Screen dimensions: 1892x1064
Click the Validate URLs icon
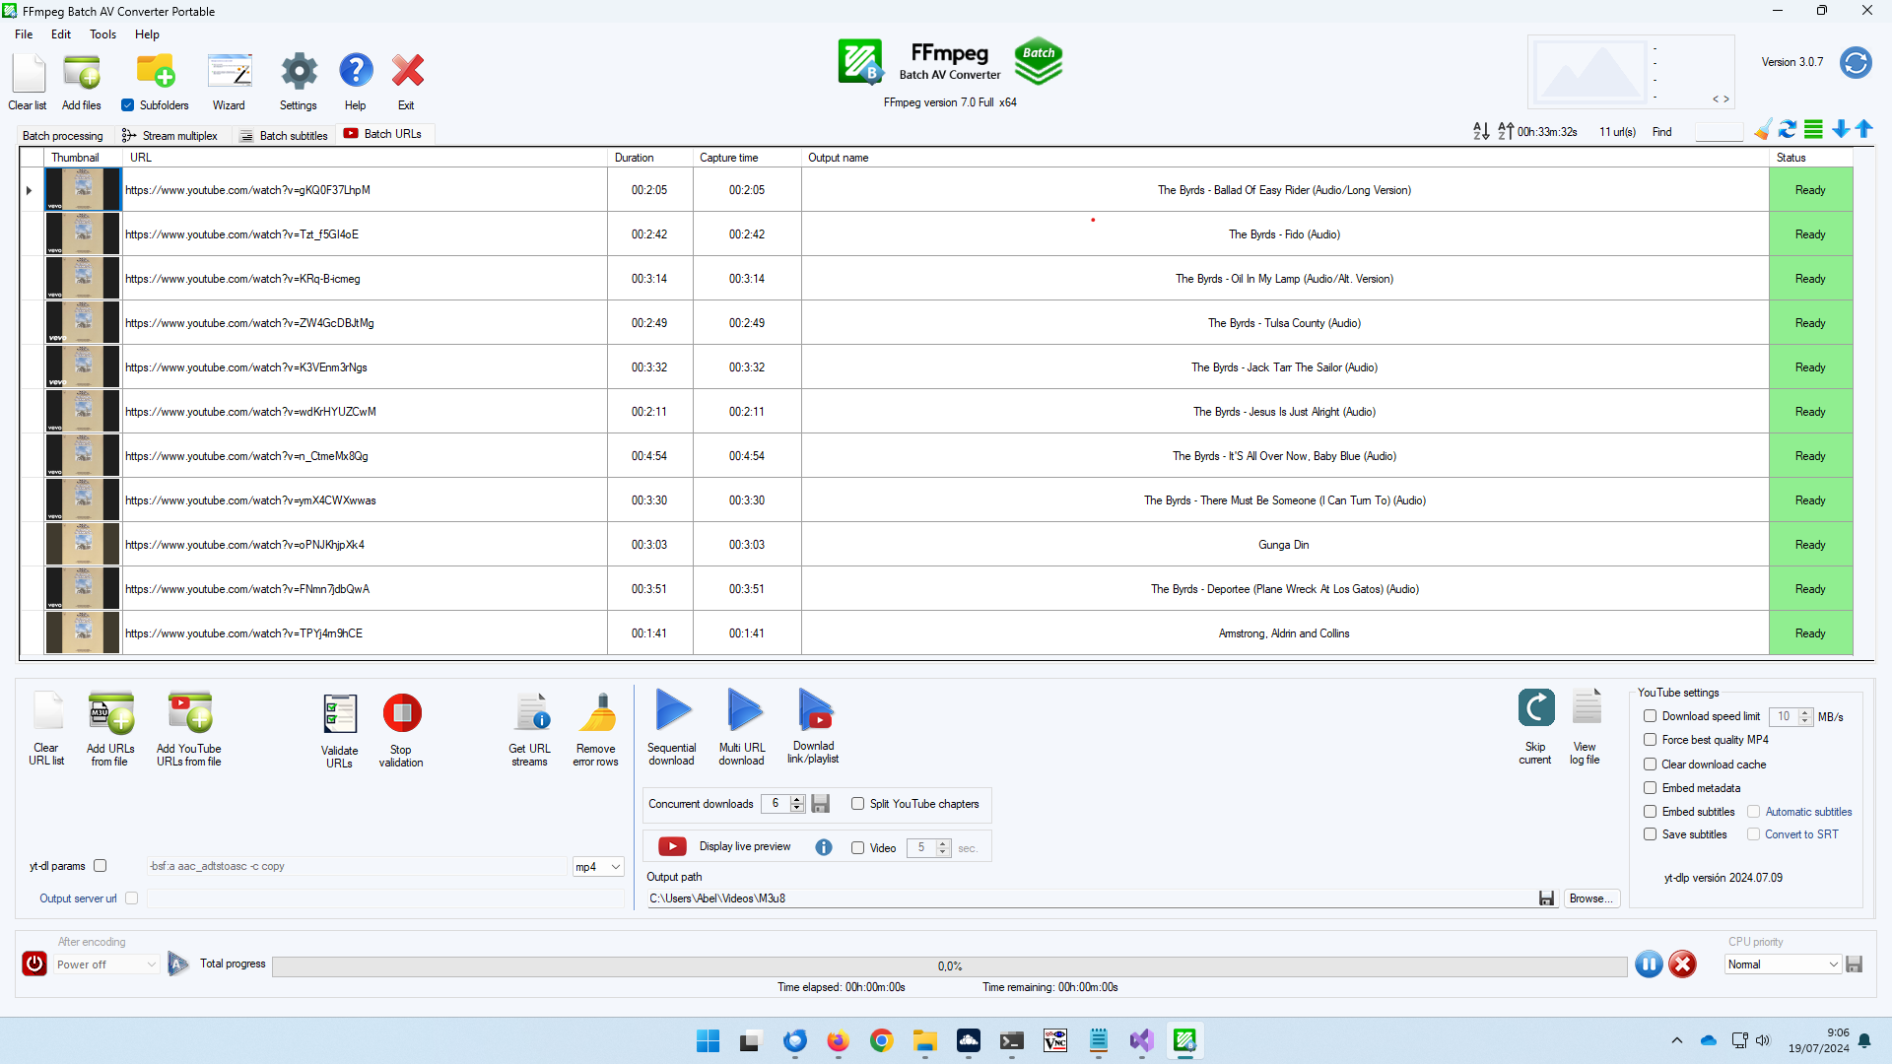(339, 714)
